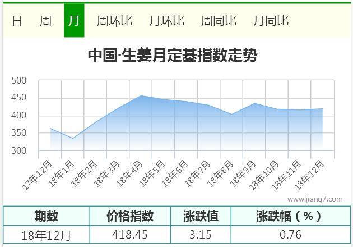Click the 涨跌值 column header
This screenshot has width=353, height=247.
point(201,216)
